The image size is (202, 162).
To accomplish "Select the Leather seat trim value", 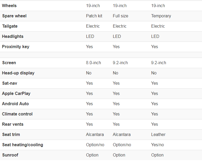I will pyautogui.click(x=158, y=135).
